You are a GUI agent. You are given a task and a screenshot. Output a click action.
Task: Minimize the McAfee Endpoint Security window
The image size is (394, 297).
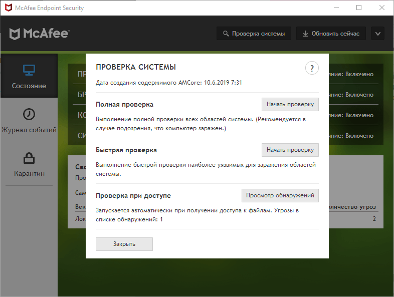pyautogui.click(x=336, y=8)
